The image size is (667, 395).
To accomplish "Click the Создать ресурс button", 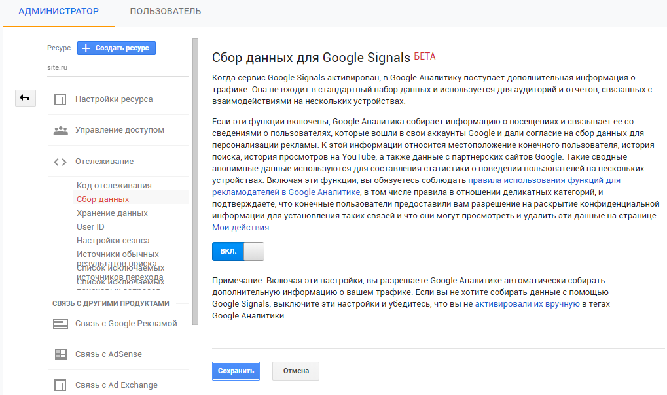I will point(117,48).
